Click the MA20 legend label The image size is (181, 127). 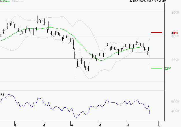(3, 1)
